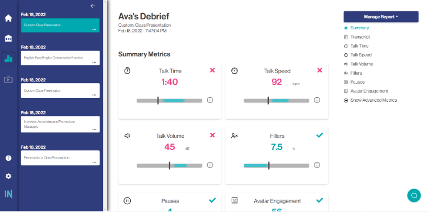Screen dimensions: 429x212
Task: Go to the Transcript section
Action: click(x=360, y=37)
